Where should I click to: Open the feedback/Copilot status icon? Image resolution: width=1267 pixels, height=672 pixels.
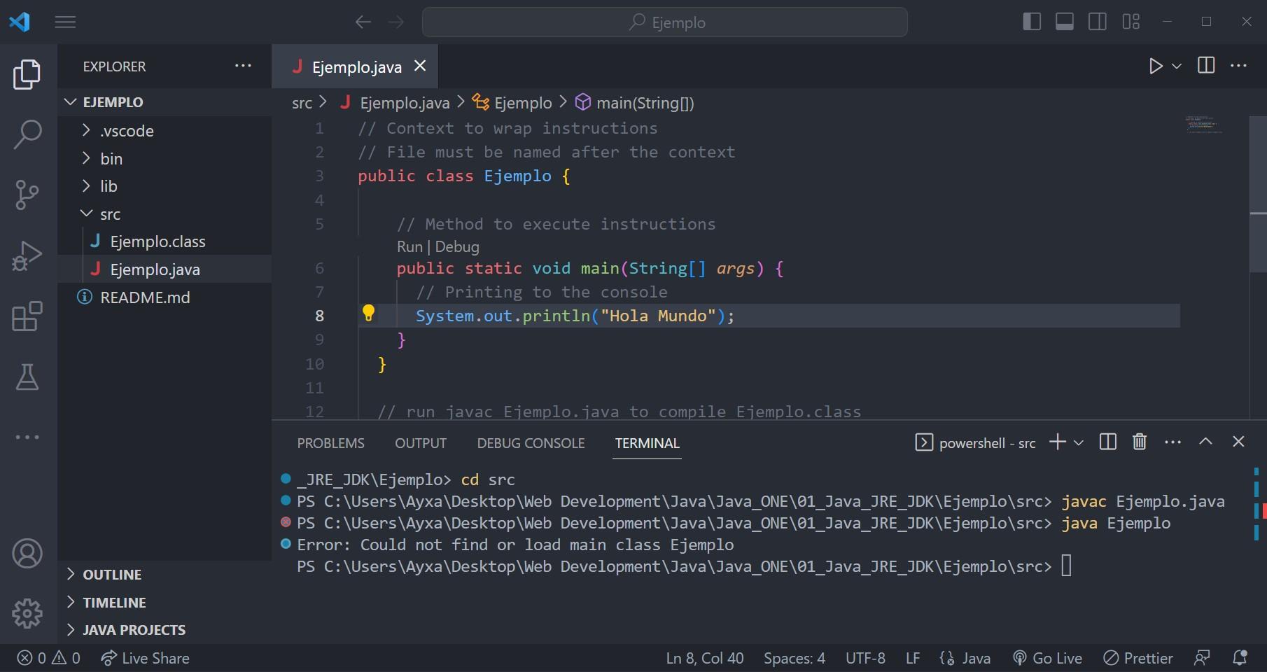(1202, 658)
